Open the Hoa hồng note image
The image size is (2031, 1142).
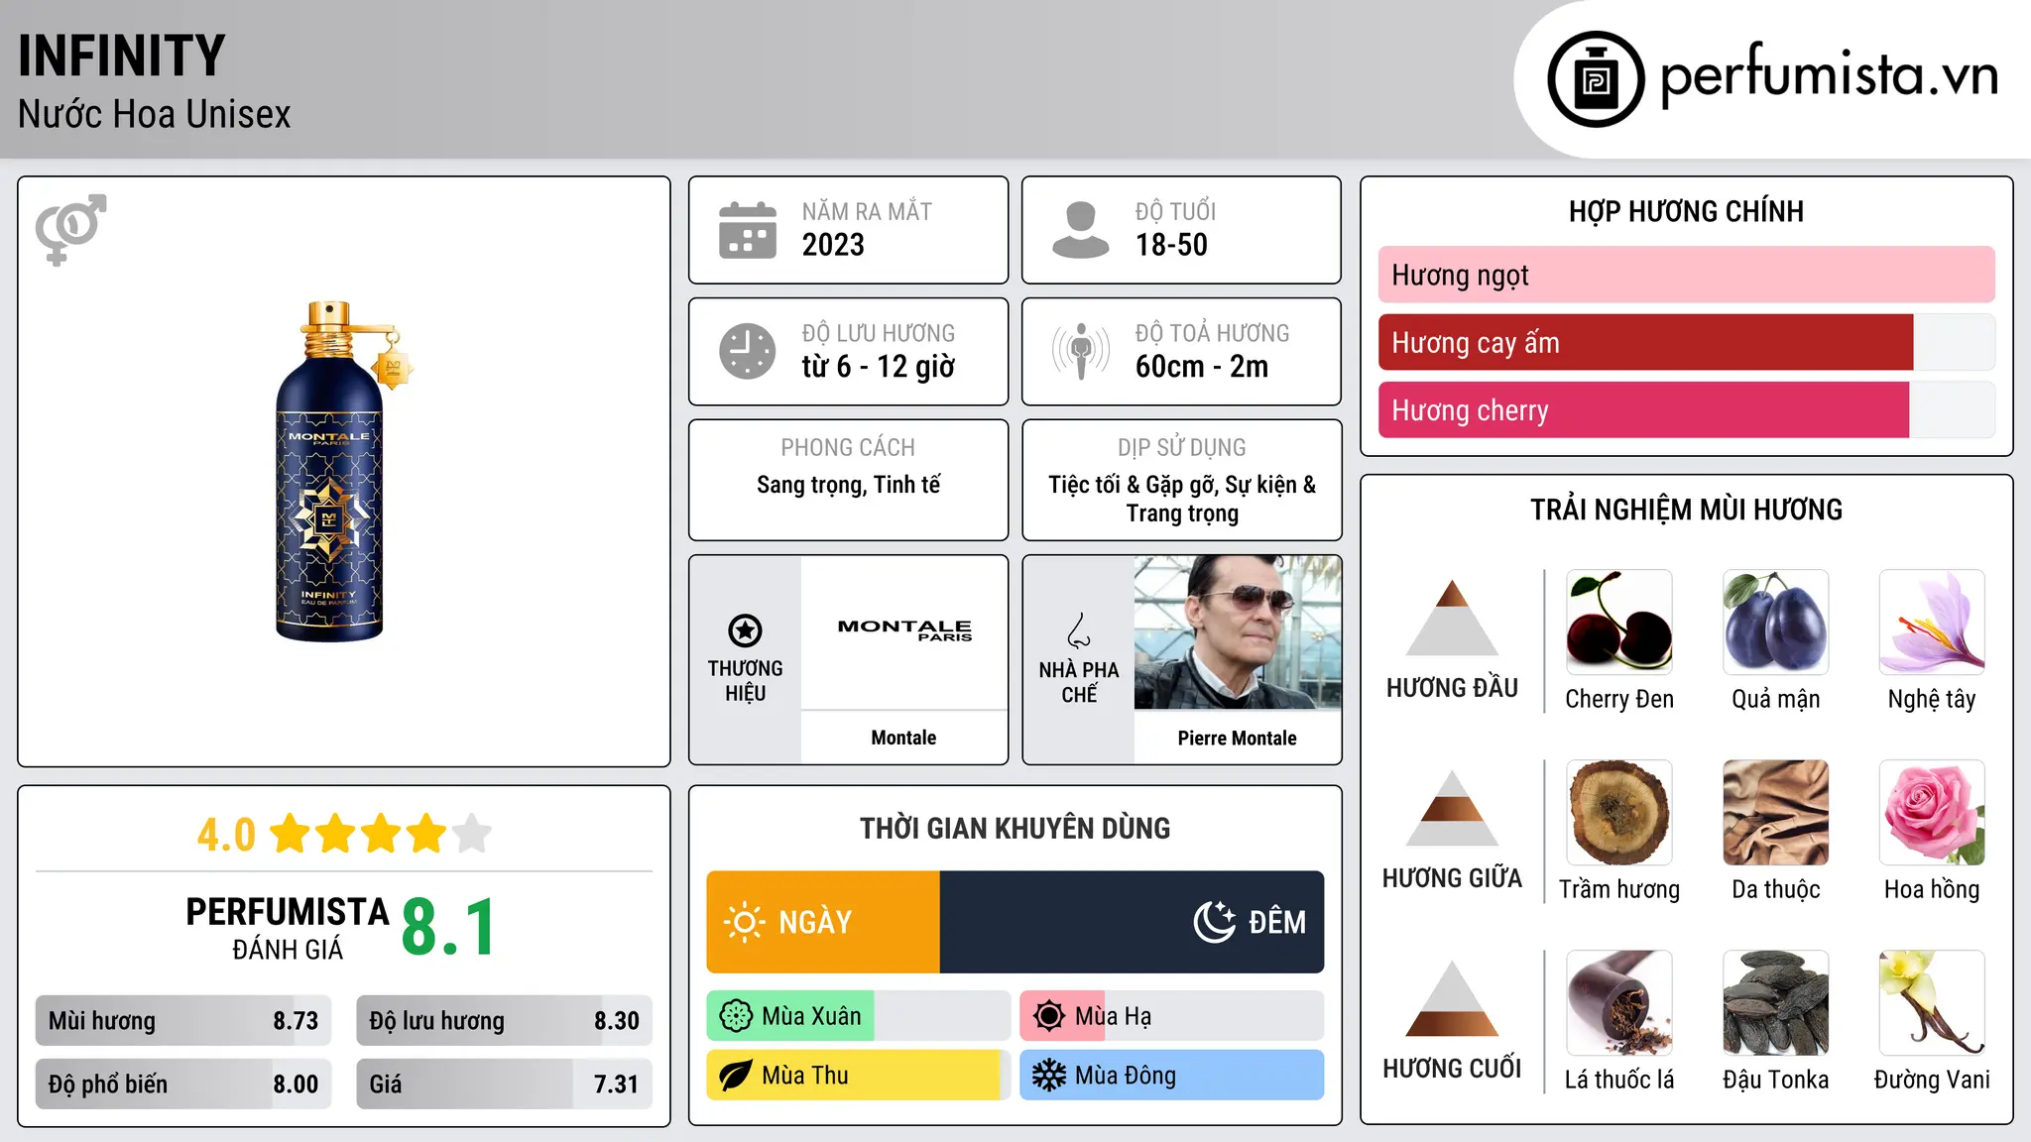click(x=1932, y=812)
